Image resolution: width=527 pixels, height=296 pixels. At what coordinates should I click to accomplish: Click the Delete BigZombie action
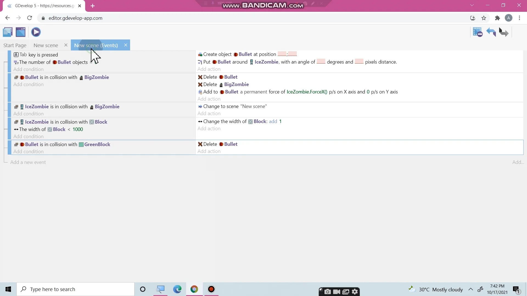[223, 84]
